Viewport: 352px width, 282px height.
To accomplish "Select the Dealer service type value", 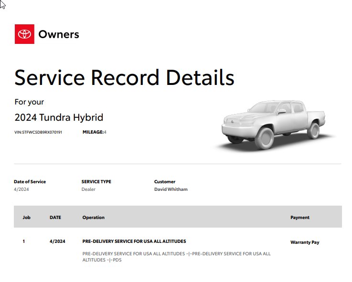I will tap(88, 189).
